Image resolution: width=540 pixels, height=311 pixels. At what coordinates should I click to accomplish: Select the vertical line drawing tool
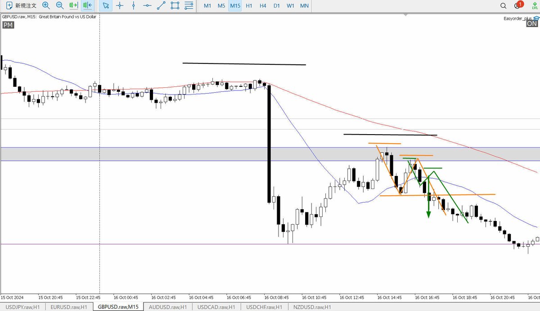pyautogui.click(x=133, y=5)
